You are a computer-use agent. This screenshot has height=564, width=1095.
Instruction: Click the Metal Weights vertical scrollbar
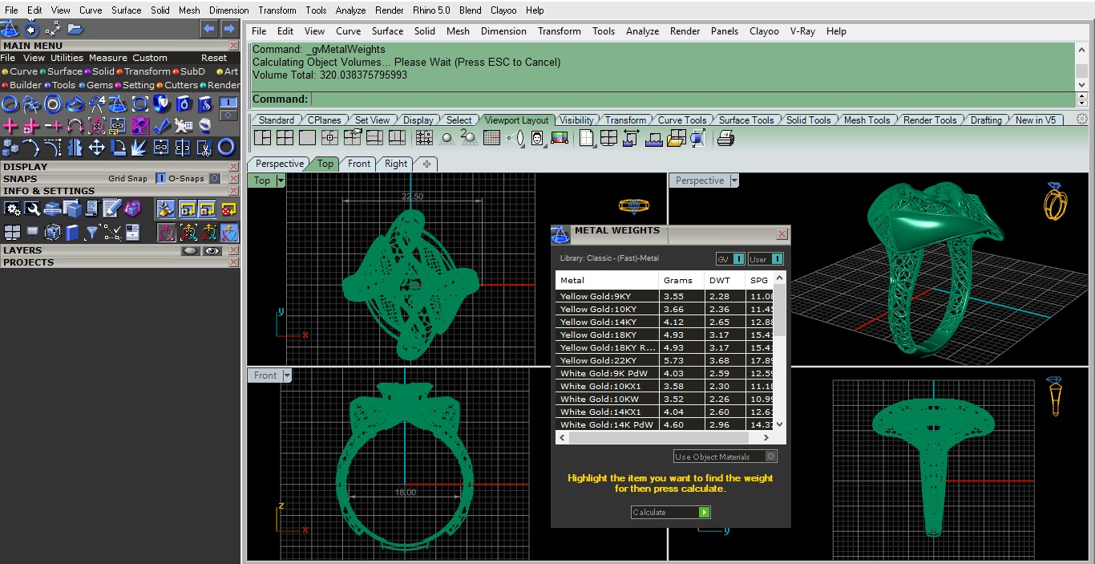[780, 351]
